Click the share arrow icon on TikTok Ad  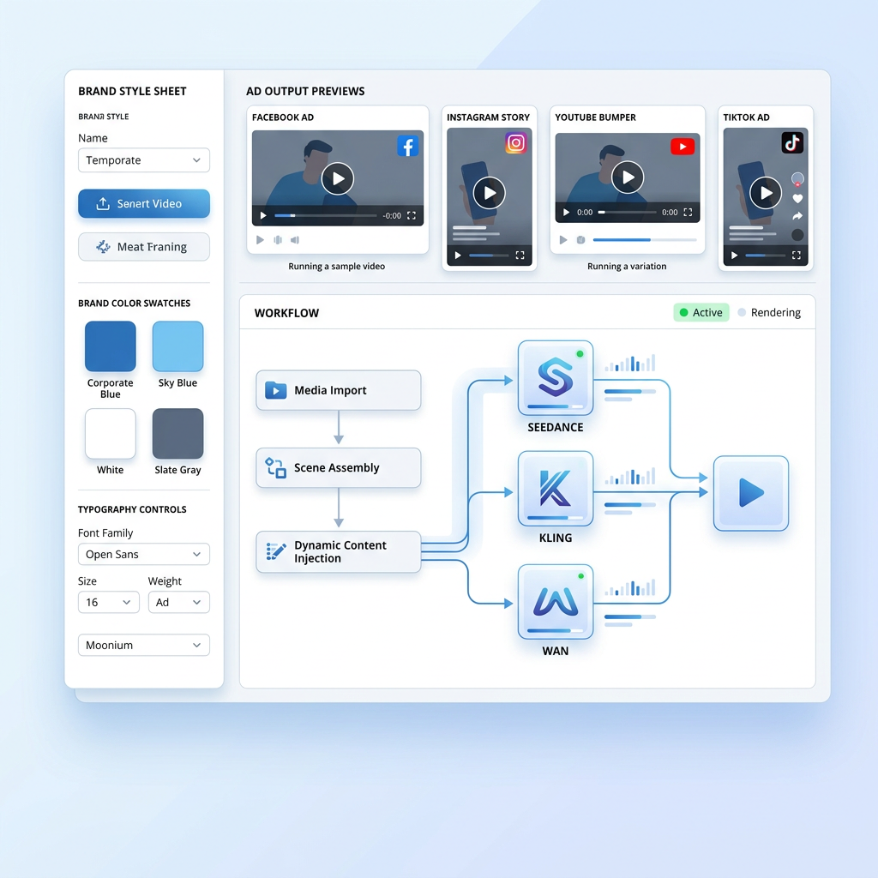click(x=798, y=216)
